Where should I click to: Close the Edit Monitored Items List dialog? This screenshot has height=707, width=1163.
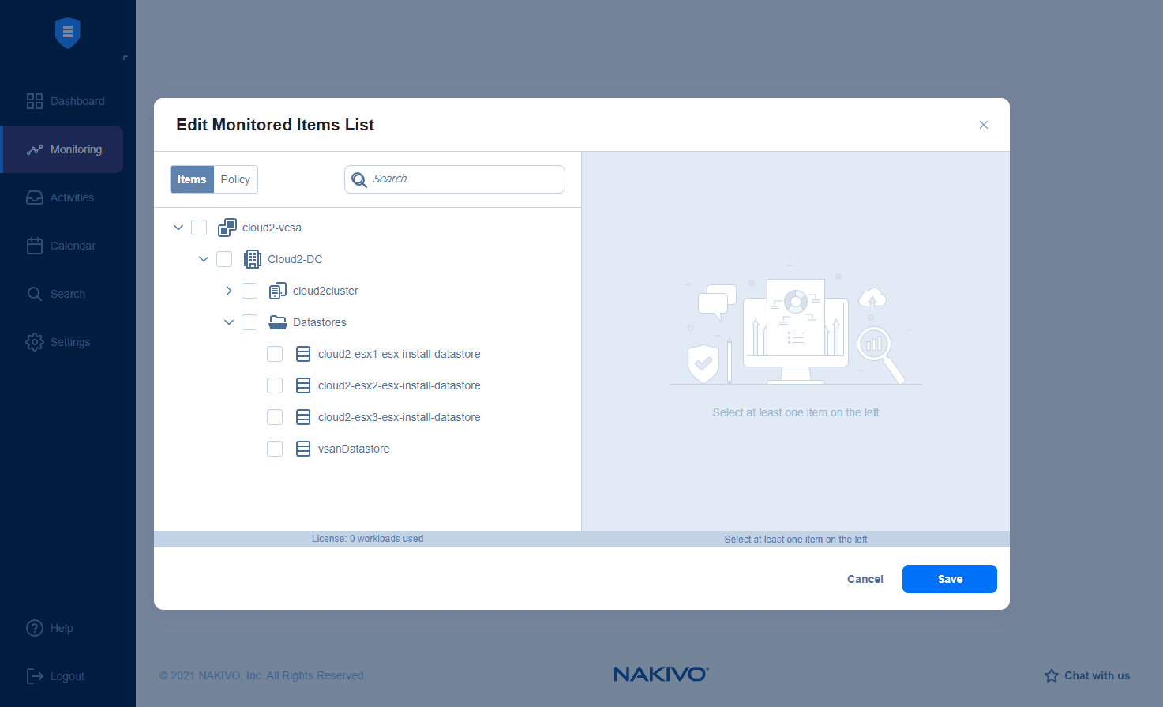(984, 125)
